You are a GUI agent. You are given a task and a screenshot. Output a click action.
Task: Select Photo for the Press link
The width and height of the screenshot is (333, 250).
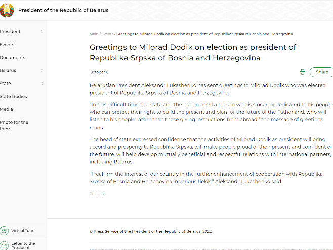click(x=14, y=126)
